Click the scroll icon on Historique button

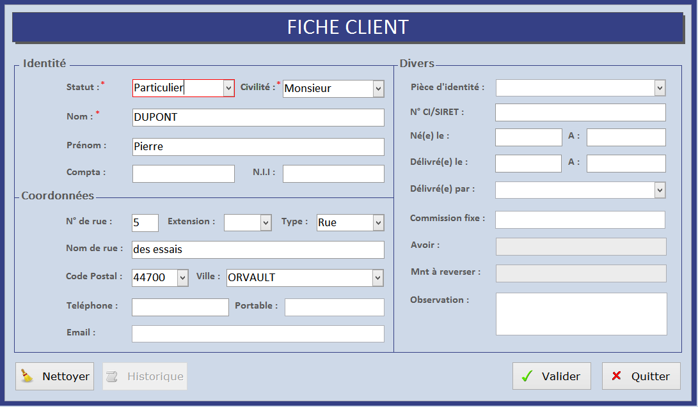pos(112,376)
